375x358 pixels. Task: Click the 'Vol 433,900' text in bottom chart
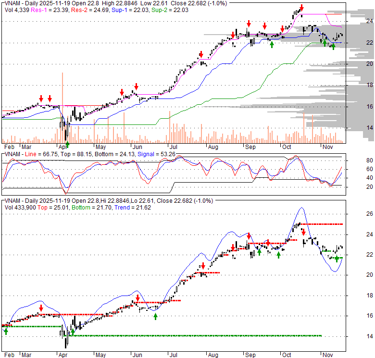coord(20,208)
